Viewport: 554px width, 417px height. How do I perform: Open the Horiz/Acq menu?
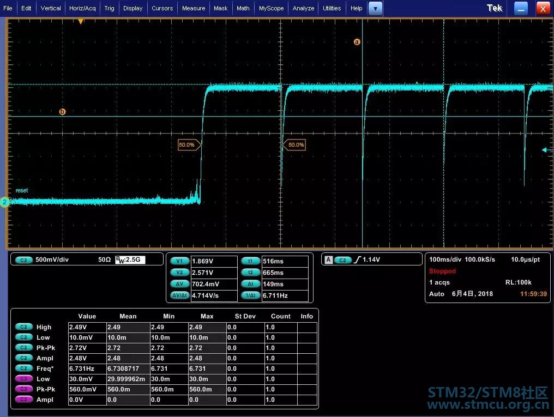[x=82, y=8]
